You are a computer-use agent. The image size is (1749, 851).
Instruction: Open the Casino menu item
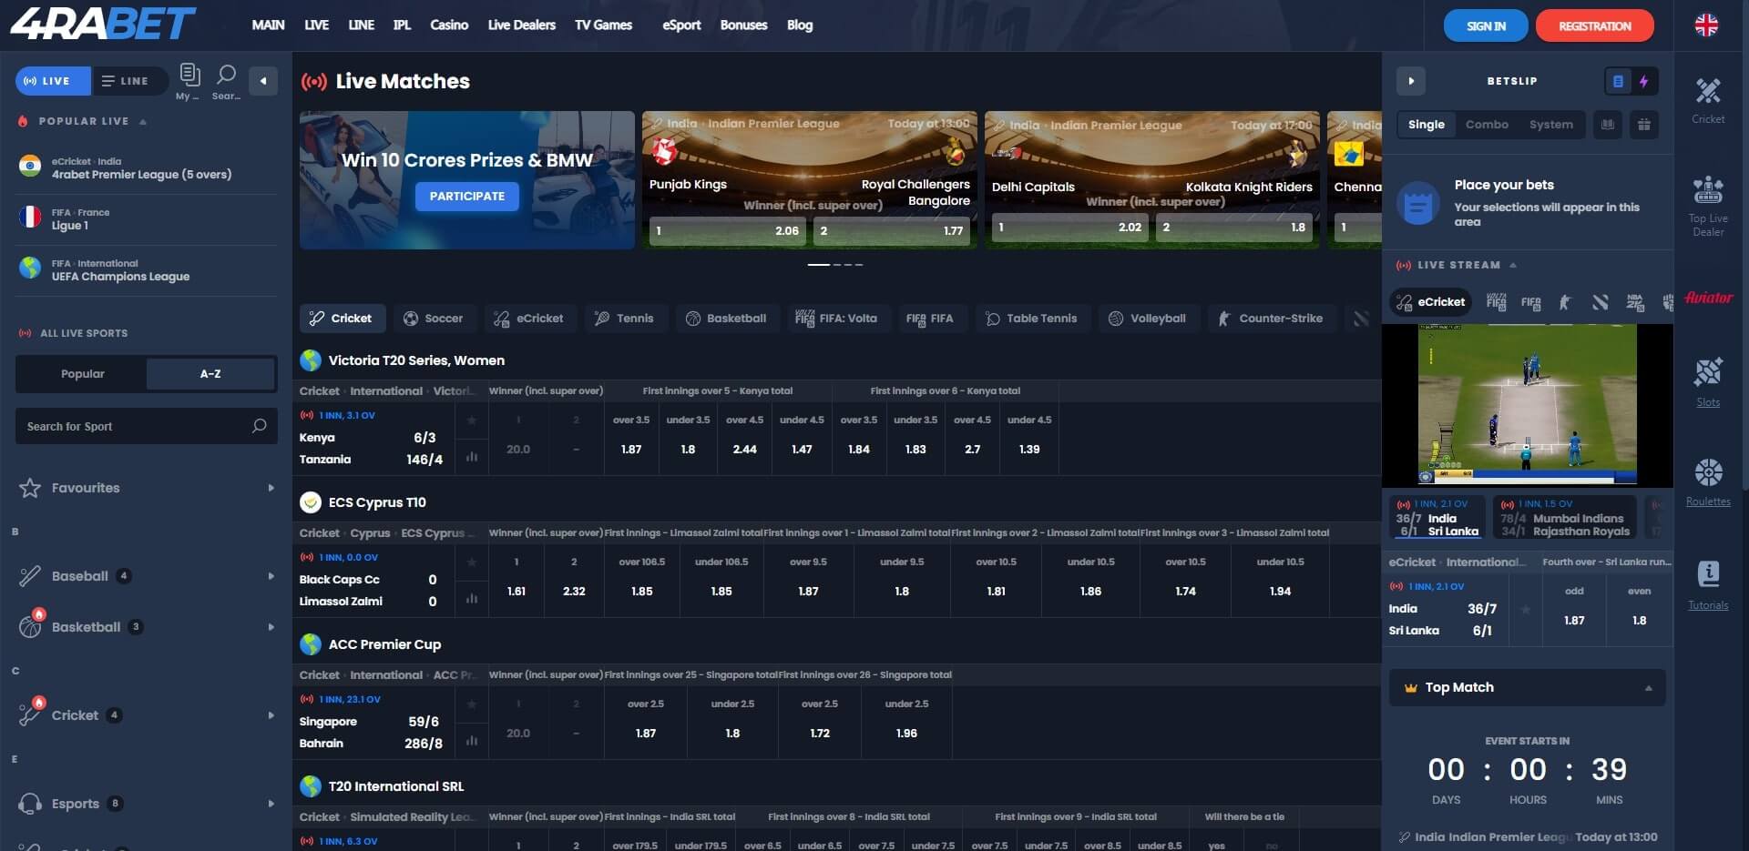tap(449, 25)
